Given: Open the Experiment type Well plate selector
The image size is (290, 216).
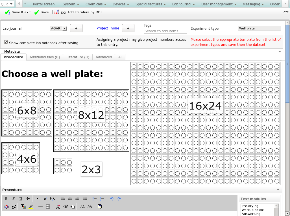Looking at the screenshot, I should click(x=259, y=28).
